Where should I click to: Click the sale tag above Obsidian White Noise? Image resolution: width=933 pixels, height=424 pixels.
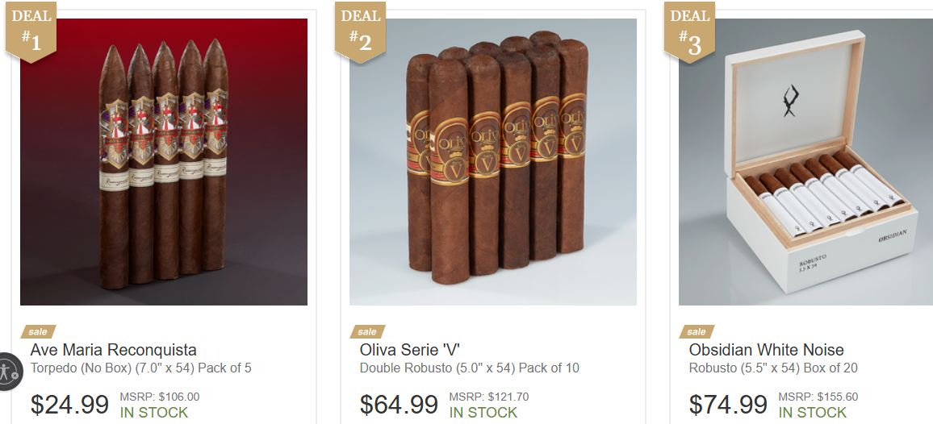point(697,332)
